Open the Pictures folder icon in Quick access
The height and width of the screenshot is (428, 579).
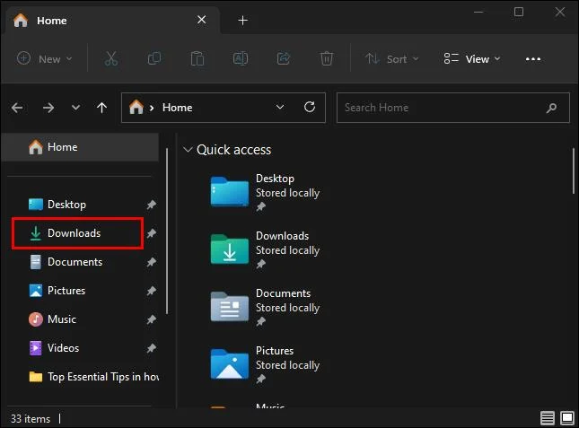point(230,363)
